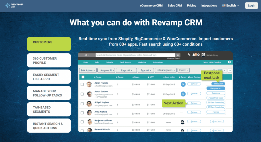This screenshot has width=261, height=142.
Task: Click Never last-contact pill for Abigail Hughes
Action: [x=194, y=103]
